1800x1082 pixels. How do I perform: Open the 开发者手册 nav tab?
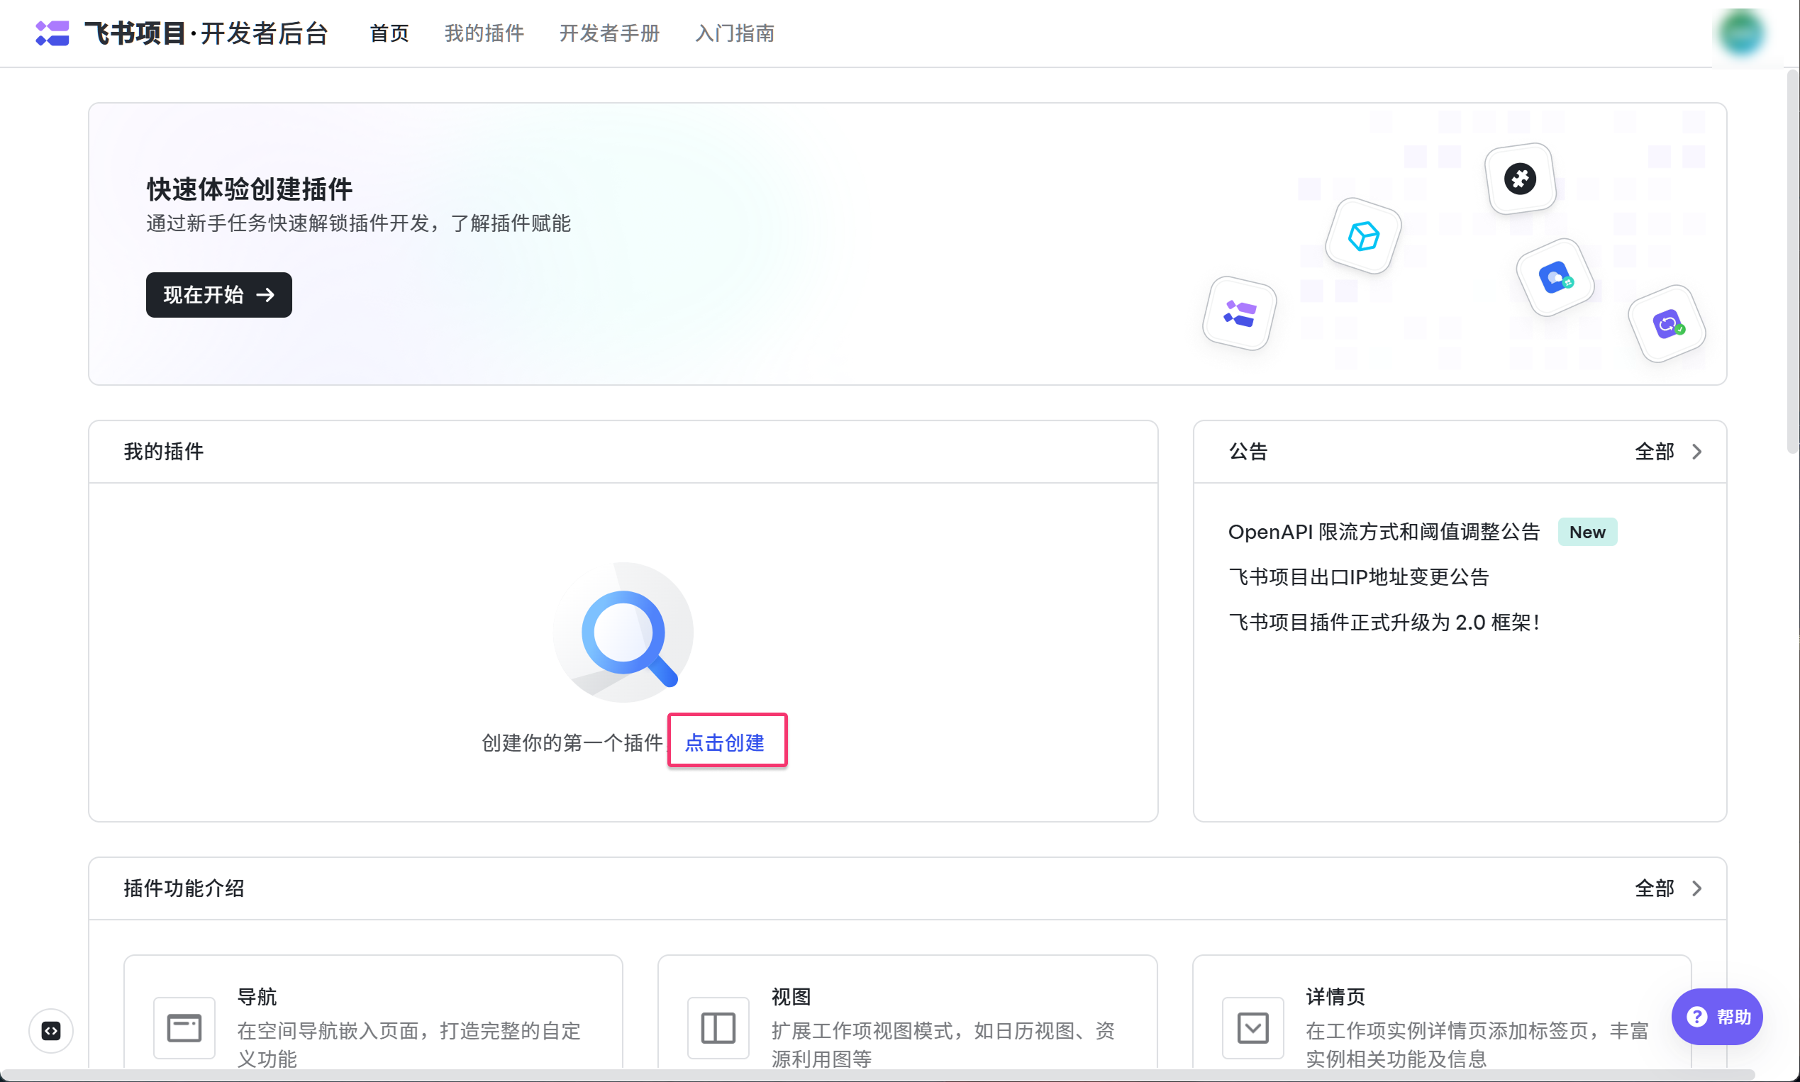pos(610,33)
